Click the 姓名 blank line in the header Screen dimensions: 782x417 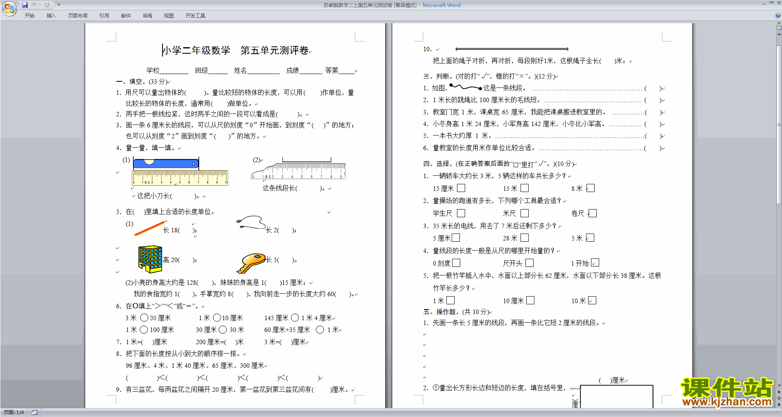264,71
